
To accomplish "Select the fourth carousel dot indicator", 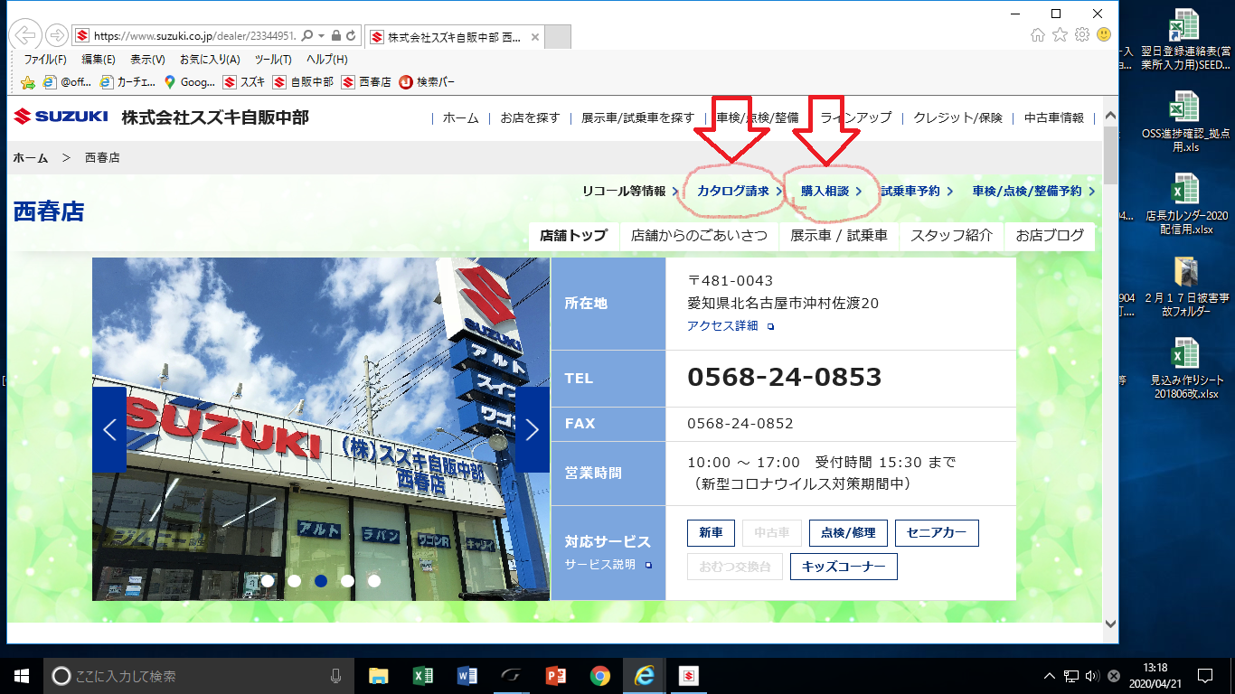I will 347,581.
